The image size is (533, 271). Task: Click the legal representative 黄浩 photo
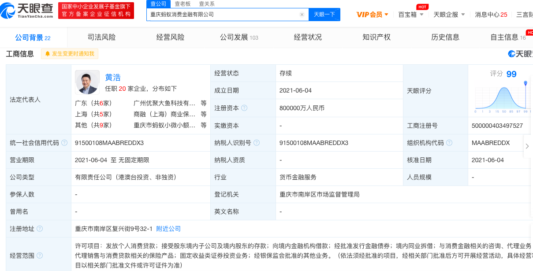click(x=87, y=82)
